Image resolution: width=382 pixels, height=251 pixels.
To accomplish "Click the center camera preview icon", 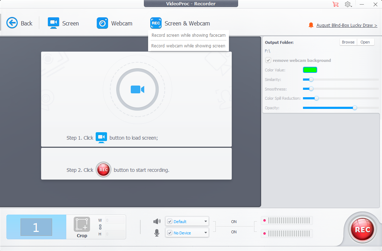I will pyautogui.click(x=137, y=89).
